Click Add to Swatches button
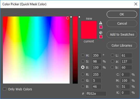 122,34
